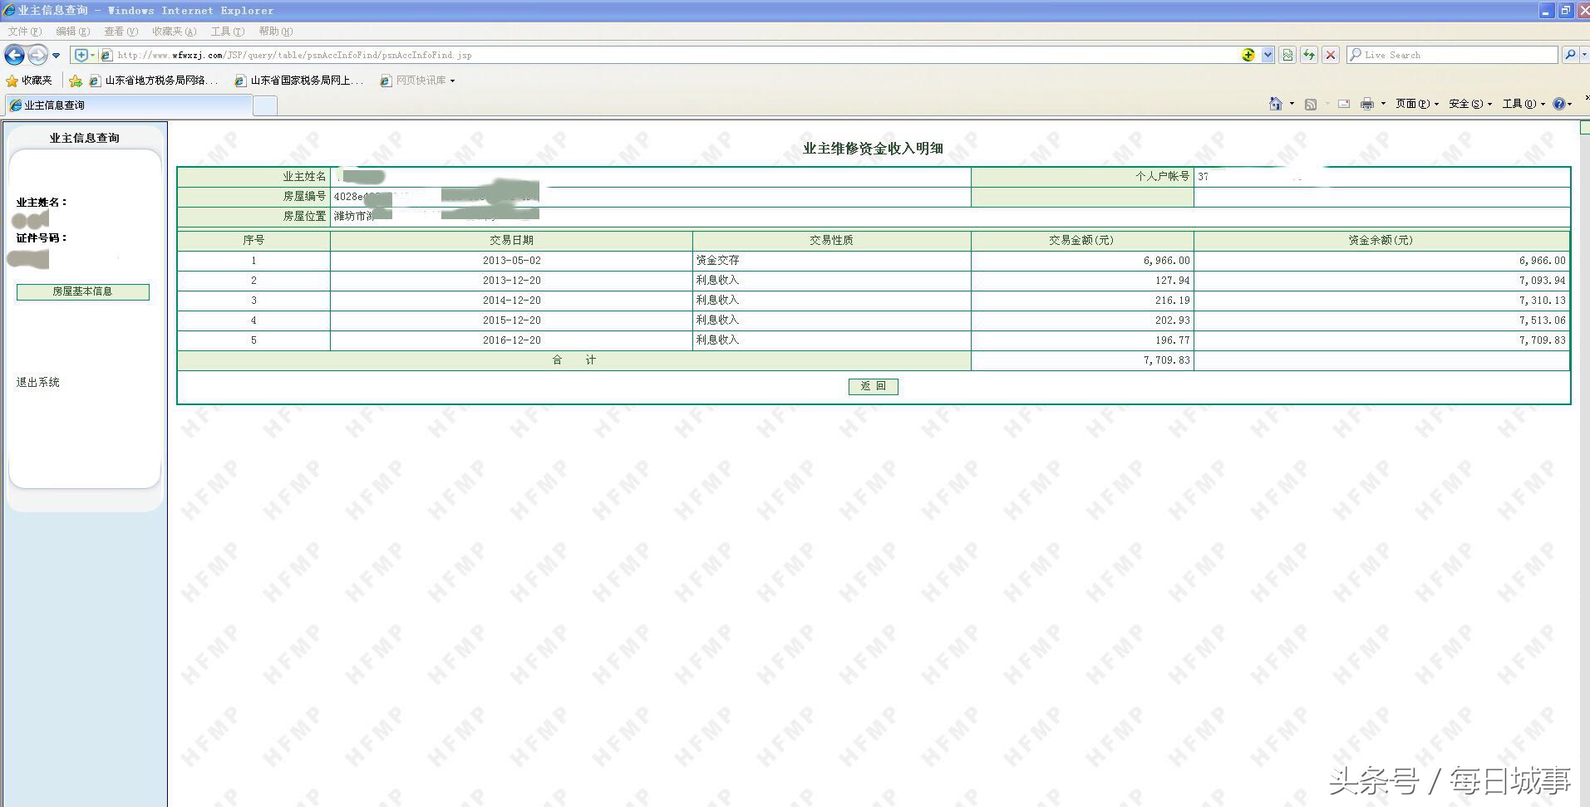Click the blue Help question mark icon

[x=1558, y=104]
